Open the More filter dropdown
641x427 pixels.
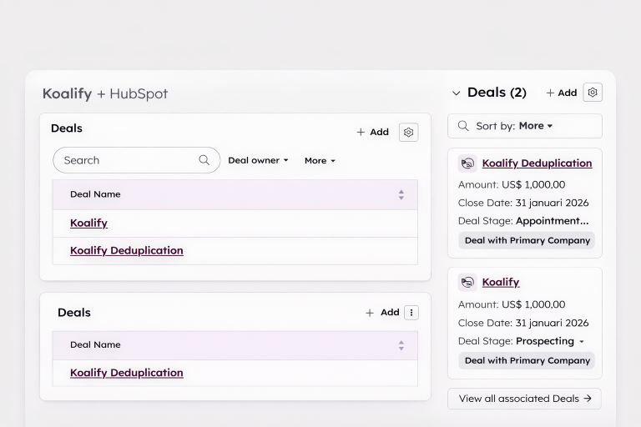(320, 160)
